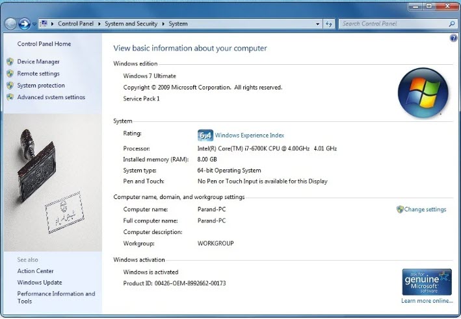The height and width of the screenshot is (319, 461).
Task: Click the shield icon beside System protection
Action: coord(10,86)
